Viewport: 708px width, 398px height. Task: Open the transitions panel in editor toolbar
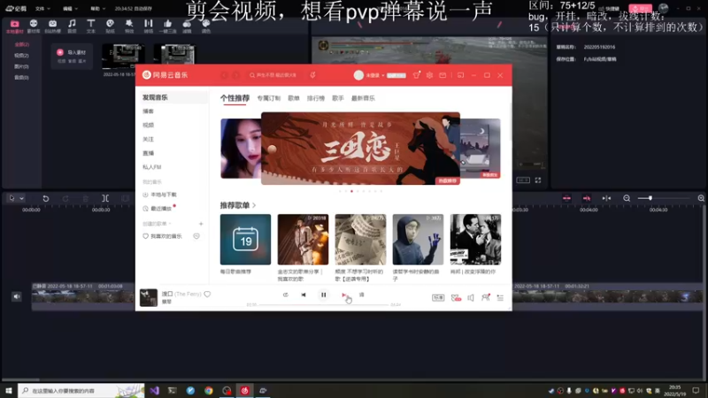(148, 27)
